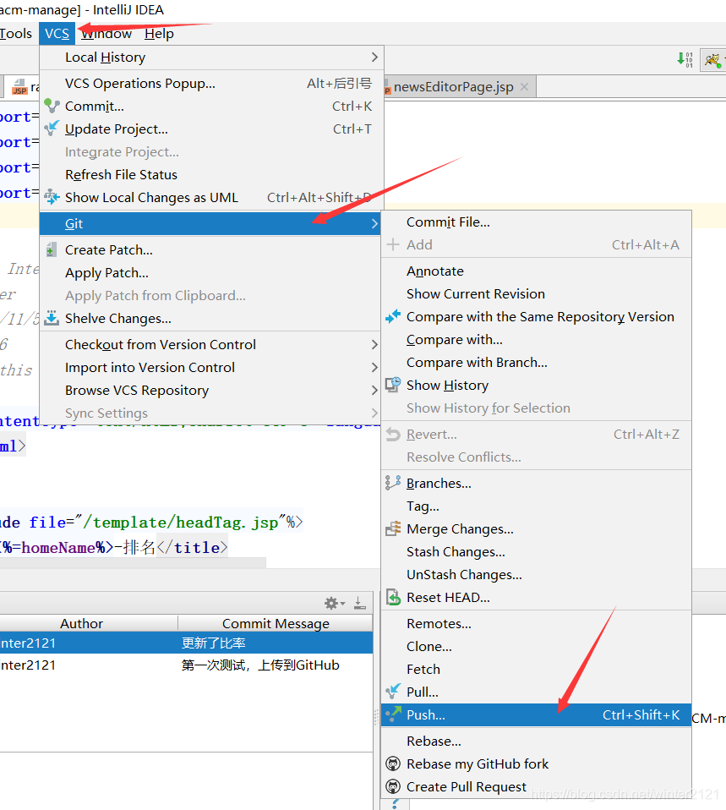Click the Tomcat run configuration icon
This screenshot has width=726, height=810.
coord(712,60)
